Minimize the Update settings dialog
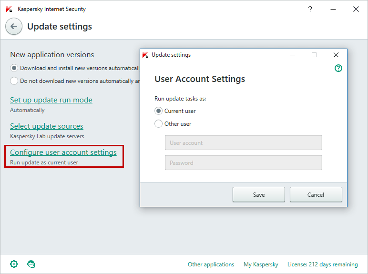 [292, 55]
